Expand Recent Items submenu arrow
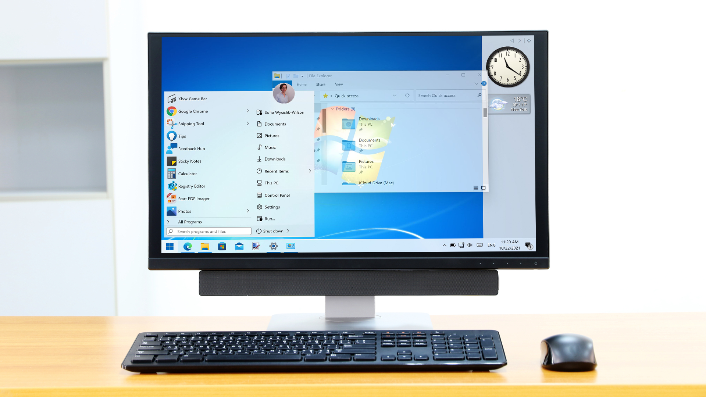 [310, 171]
